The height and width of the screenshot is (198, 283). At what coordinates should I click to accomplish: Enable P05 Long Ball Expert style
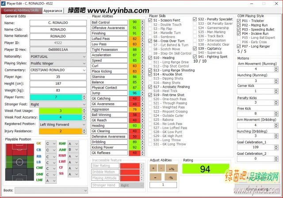239,37
